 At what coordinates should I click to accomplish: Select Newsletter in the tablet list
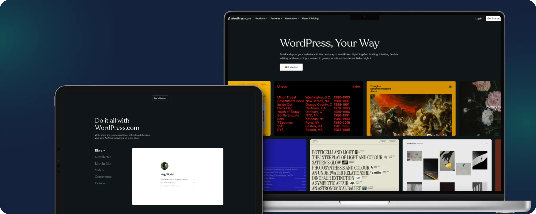pos(103,157)
